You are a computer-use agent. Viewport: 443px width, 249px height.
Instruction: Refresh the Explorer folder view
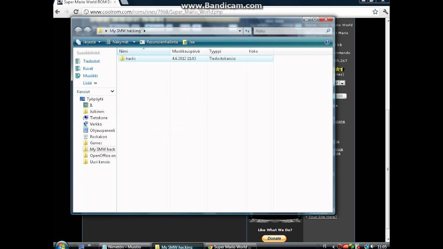(247, 31)
